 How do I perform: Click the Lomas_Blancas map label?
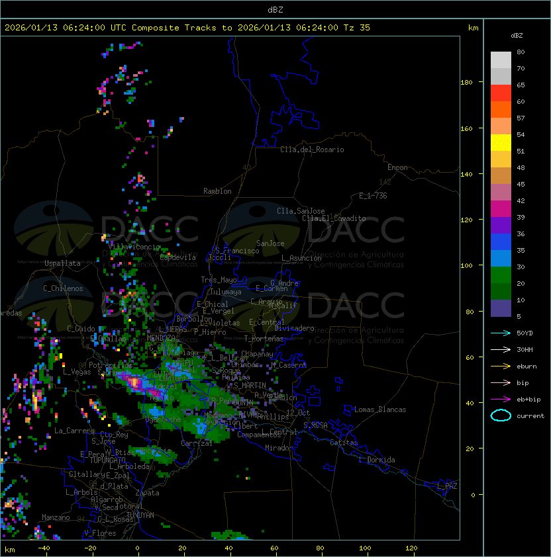(380, 409)
